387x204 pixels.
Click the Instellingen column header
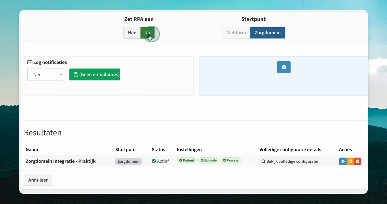pos(189,150)
